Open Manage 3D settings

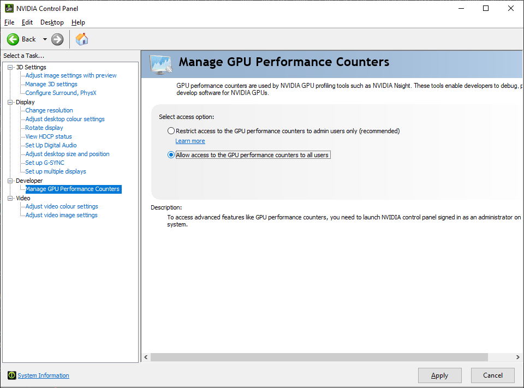51,84
